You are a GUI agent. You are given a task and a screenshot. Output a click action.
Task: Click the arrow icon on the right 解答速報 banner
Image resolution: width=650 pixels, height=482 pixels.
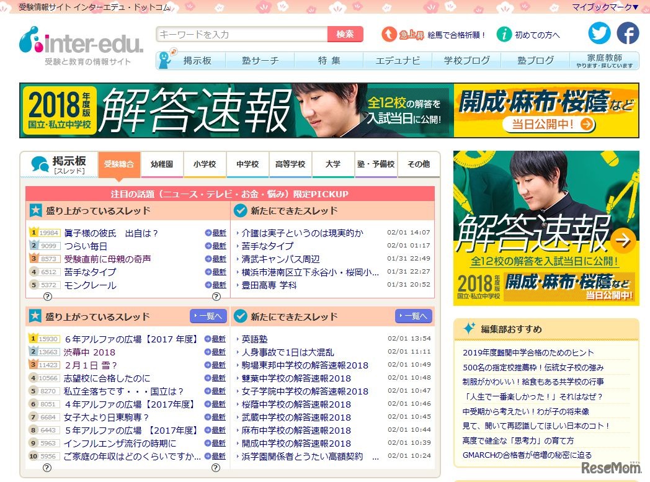[623, 238]
